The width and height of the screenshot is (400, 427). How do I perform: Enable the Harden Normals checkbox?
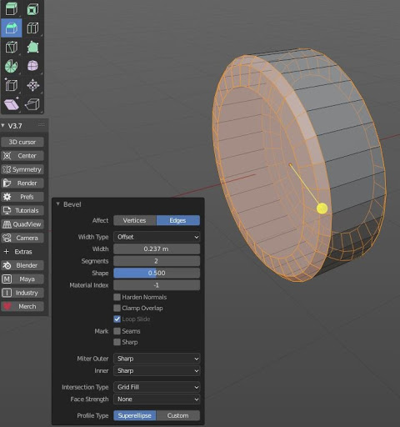pyautogui.click(x=117, y=297)
